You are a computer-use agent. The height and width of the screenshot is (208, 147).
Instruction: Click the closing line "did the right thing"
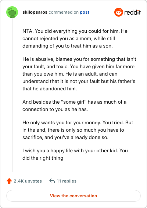coord(43,158)
